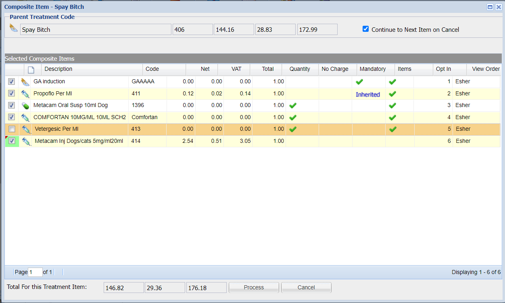The width and height of the screenshot is (505, 303).
Task: Click the Items column header
Action: point(414,69)
